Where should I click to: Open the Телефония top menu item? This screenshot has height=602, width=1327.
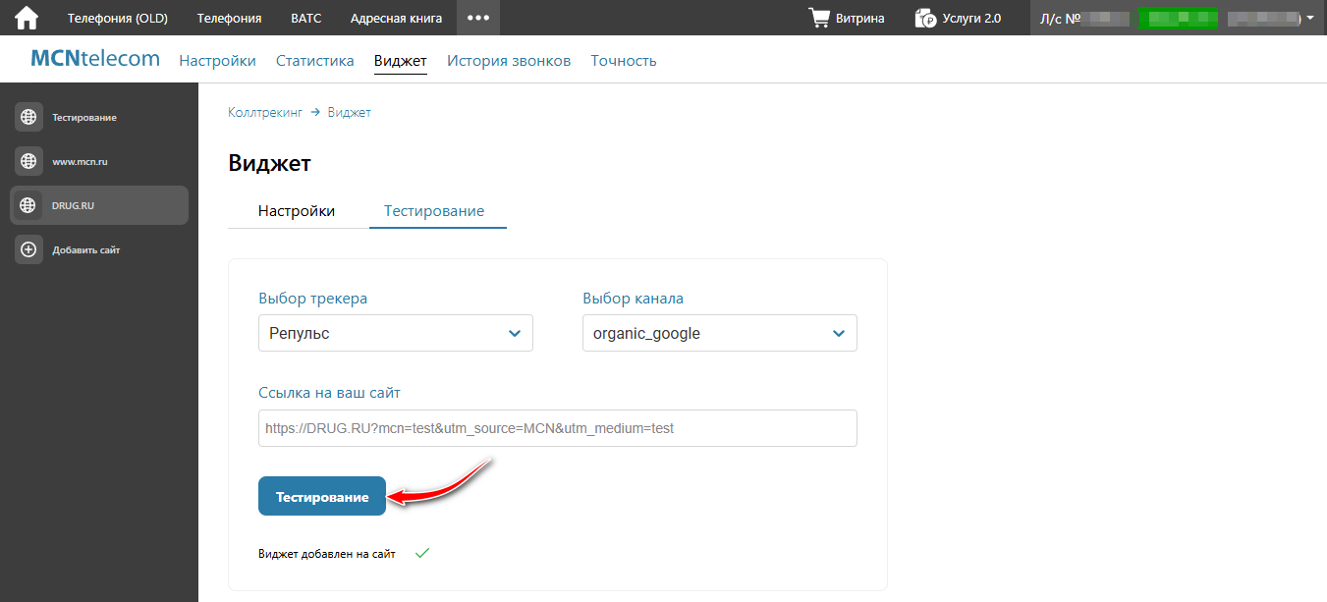click(229, 18)
